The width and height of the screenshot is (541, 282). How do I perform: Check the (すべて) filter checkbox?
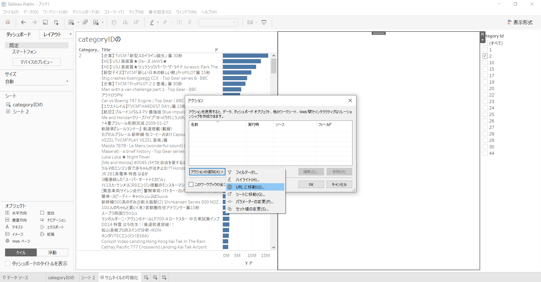click(485, 43)
